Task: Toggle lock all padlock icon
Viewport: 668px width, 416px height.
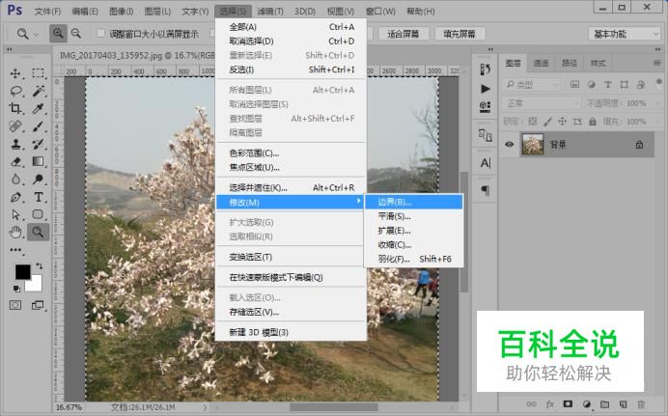Action: (592, 122)
